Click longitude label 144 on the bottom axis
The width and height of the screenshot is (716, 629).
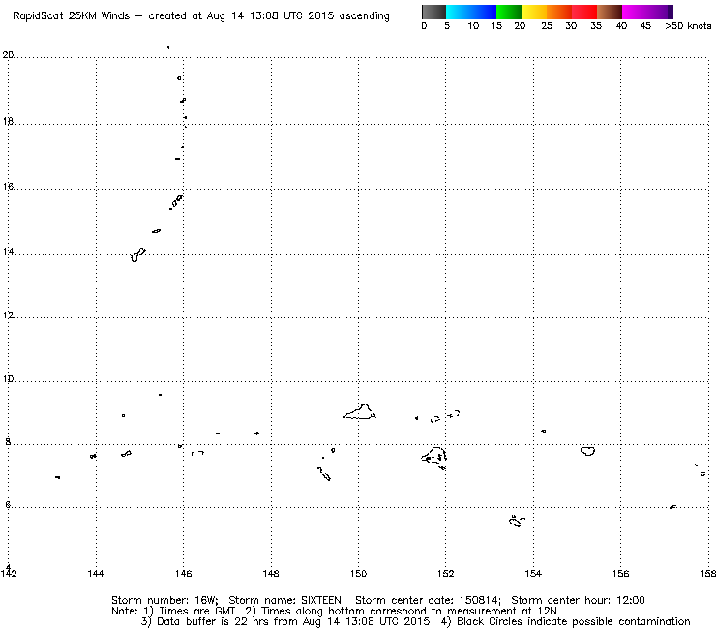click(x=96, y=573)
